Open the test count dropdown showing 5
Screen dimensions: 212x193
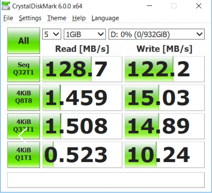(x=52, y=34)
